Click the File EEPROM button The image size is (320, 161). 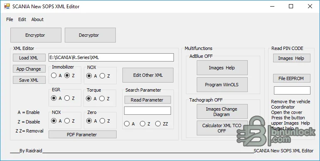tap(292, 78)
